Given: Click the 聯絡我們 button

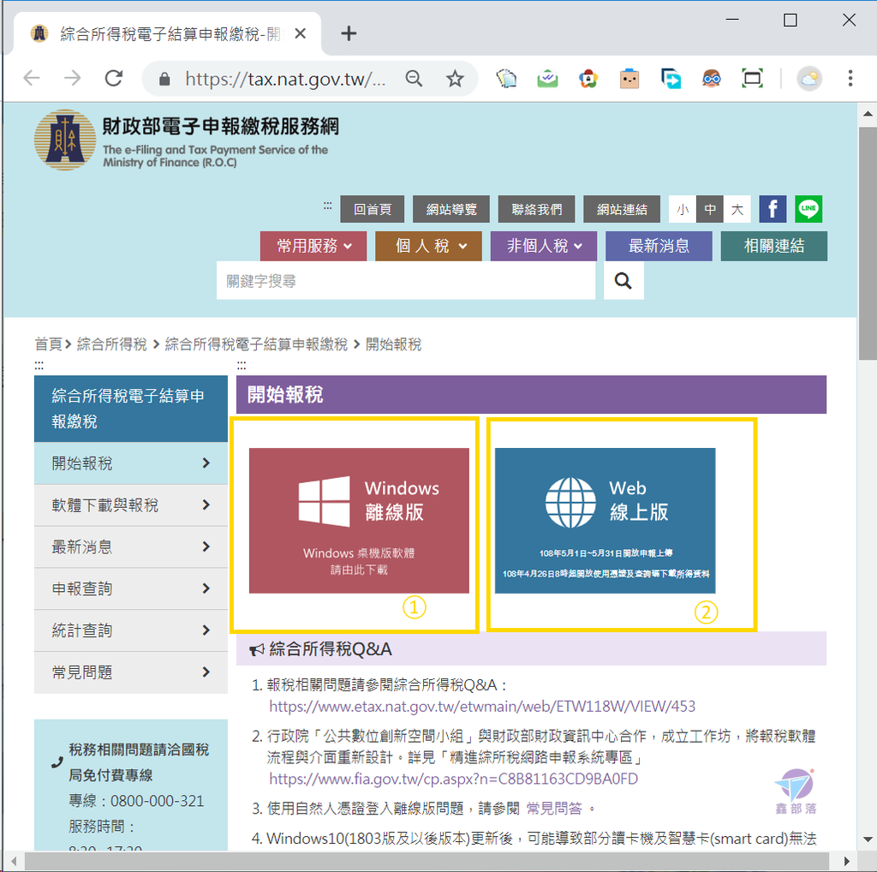Looking at the screenshot, I should [x=536, y=209].
